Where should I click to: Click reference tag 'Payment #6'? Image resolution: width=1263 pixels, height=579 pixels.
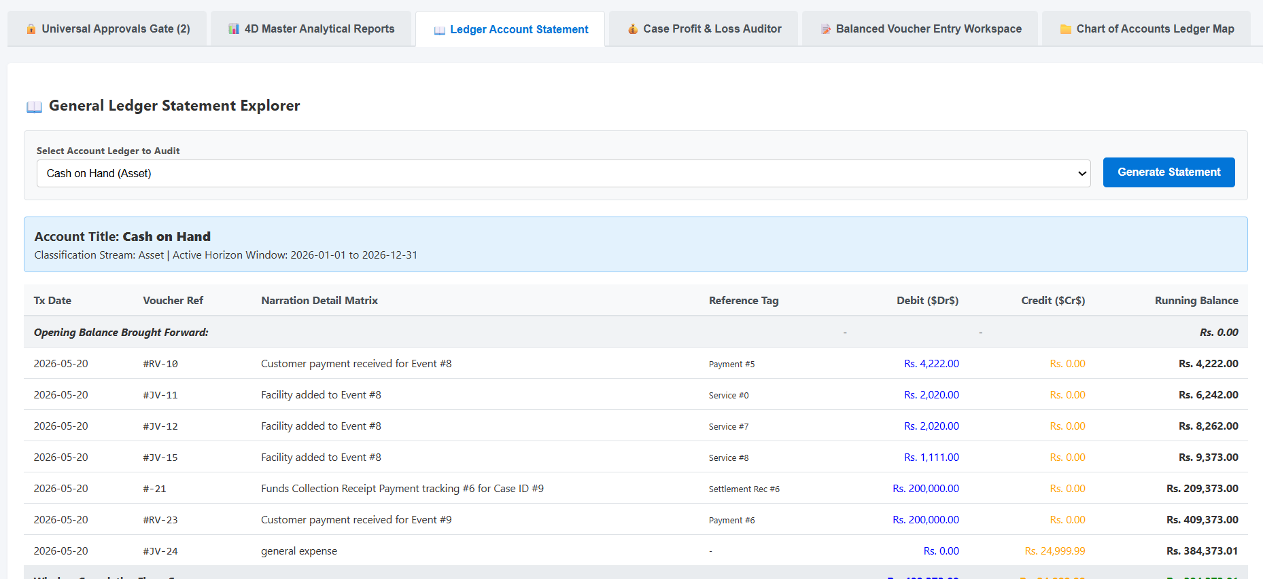pos(731,521)
